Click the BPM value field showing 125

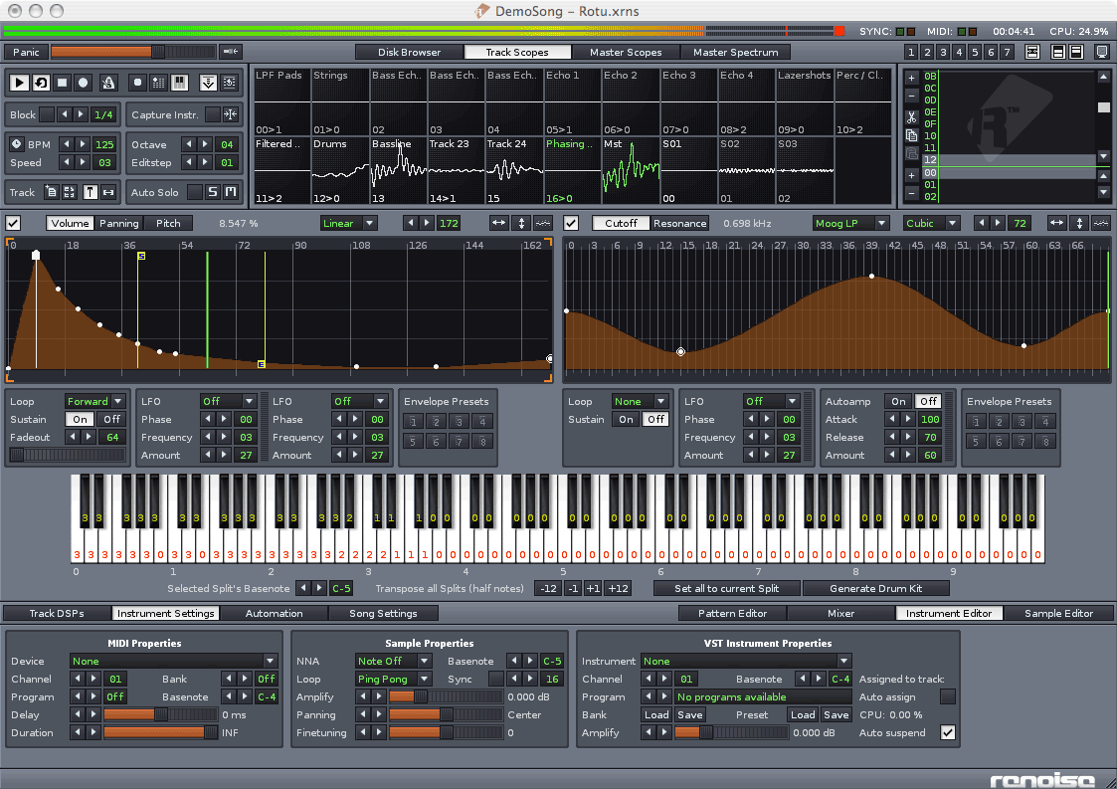click(104, 144)
